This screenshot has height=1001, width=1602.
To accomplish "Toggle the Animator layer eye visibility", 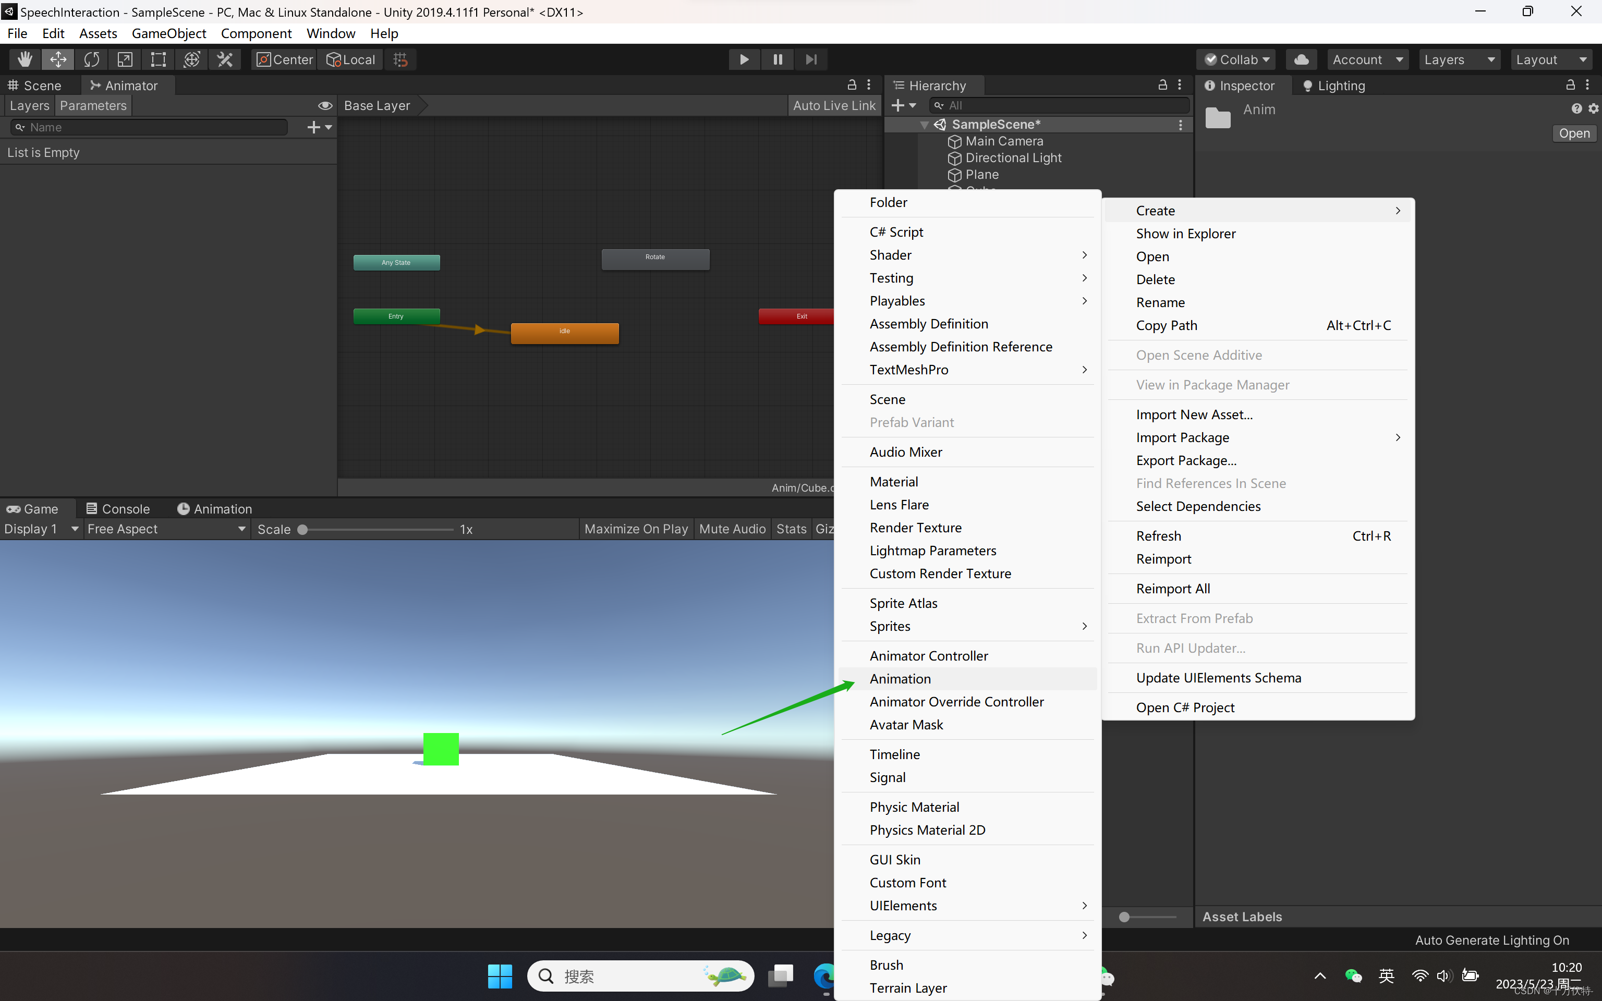I will tap(324, 106).
